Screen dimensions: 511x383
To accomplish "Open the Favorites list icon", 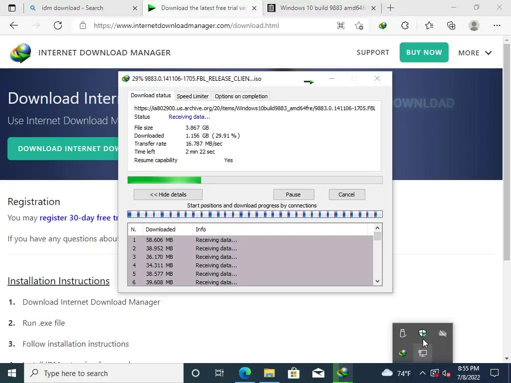I will click(x=429, y=25).
